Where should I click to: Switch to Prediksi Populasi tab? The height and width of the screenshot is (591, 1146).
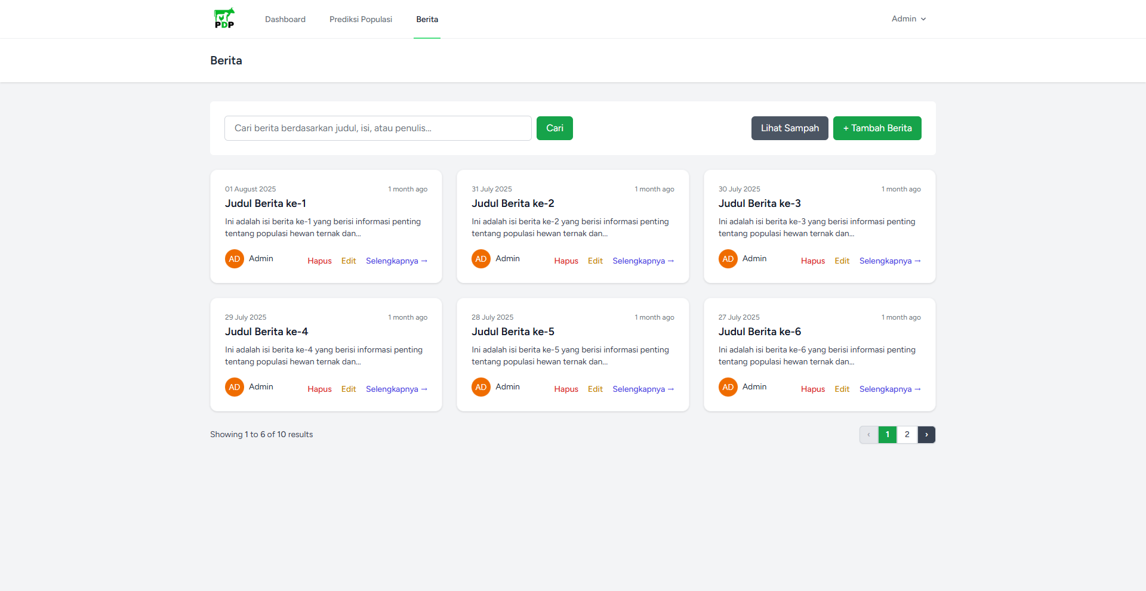361,19
